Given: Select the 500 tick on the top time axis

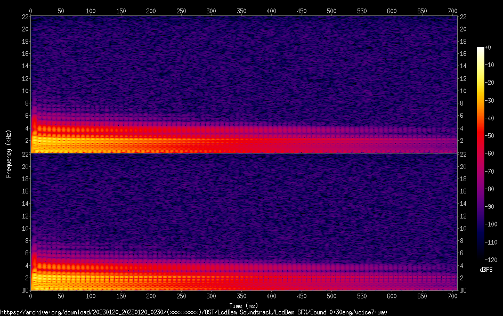Looking at the screenshot, I should click(272, 11).
